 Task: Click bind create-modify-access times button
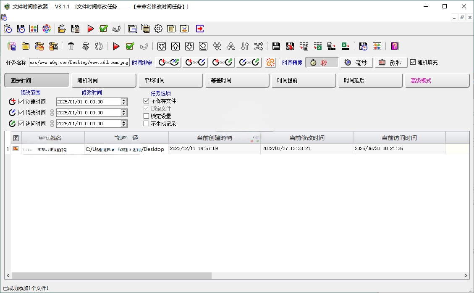pos(168,62)
